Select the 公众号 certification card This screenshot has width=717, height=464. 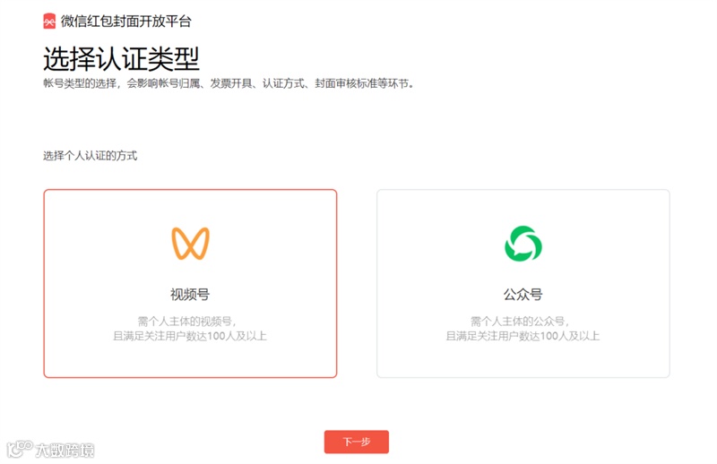[x=523, y=283]
